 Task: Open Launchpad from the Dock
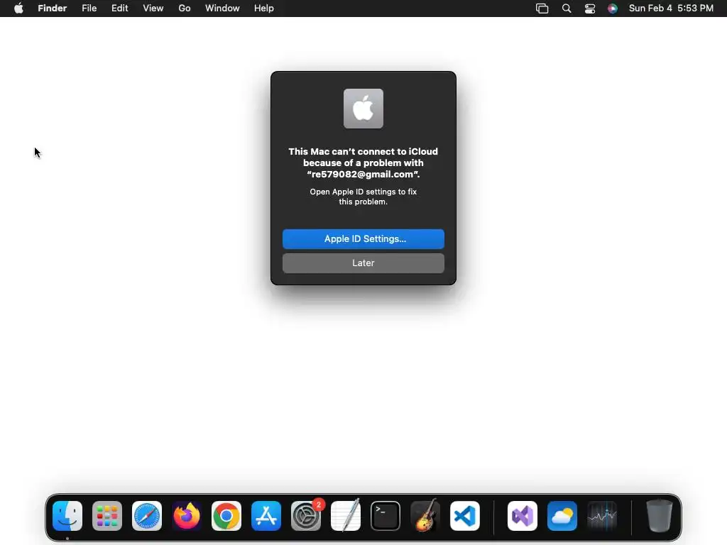[x=107, y=516]
